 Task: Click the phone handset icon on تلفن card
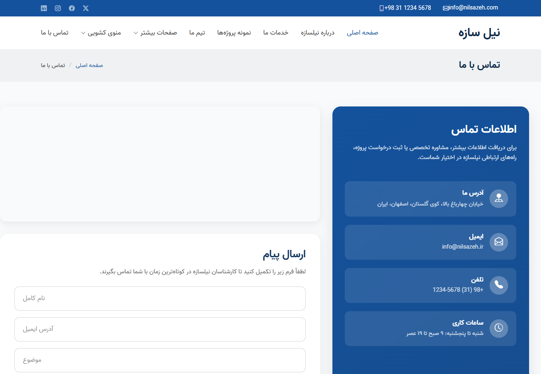pos(499,285)
